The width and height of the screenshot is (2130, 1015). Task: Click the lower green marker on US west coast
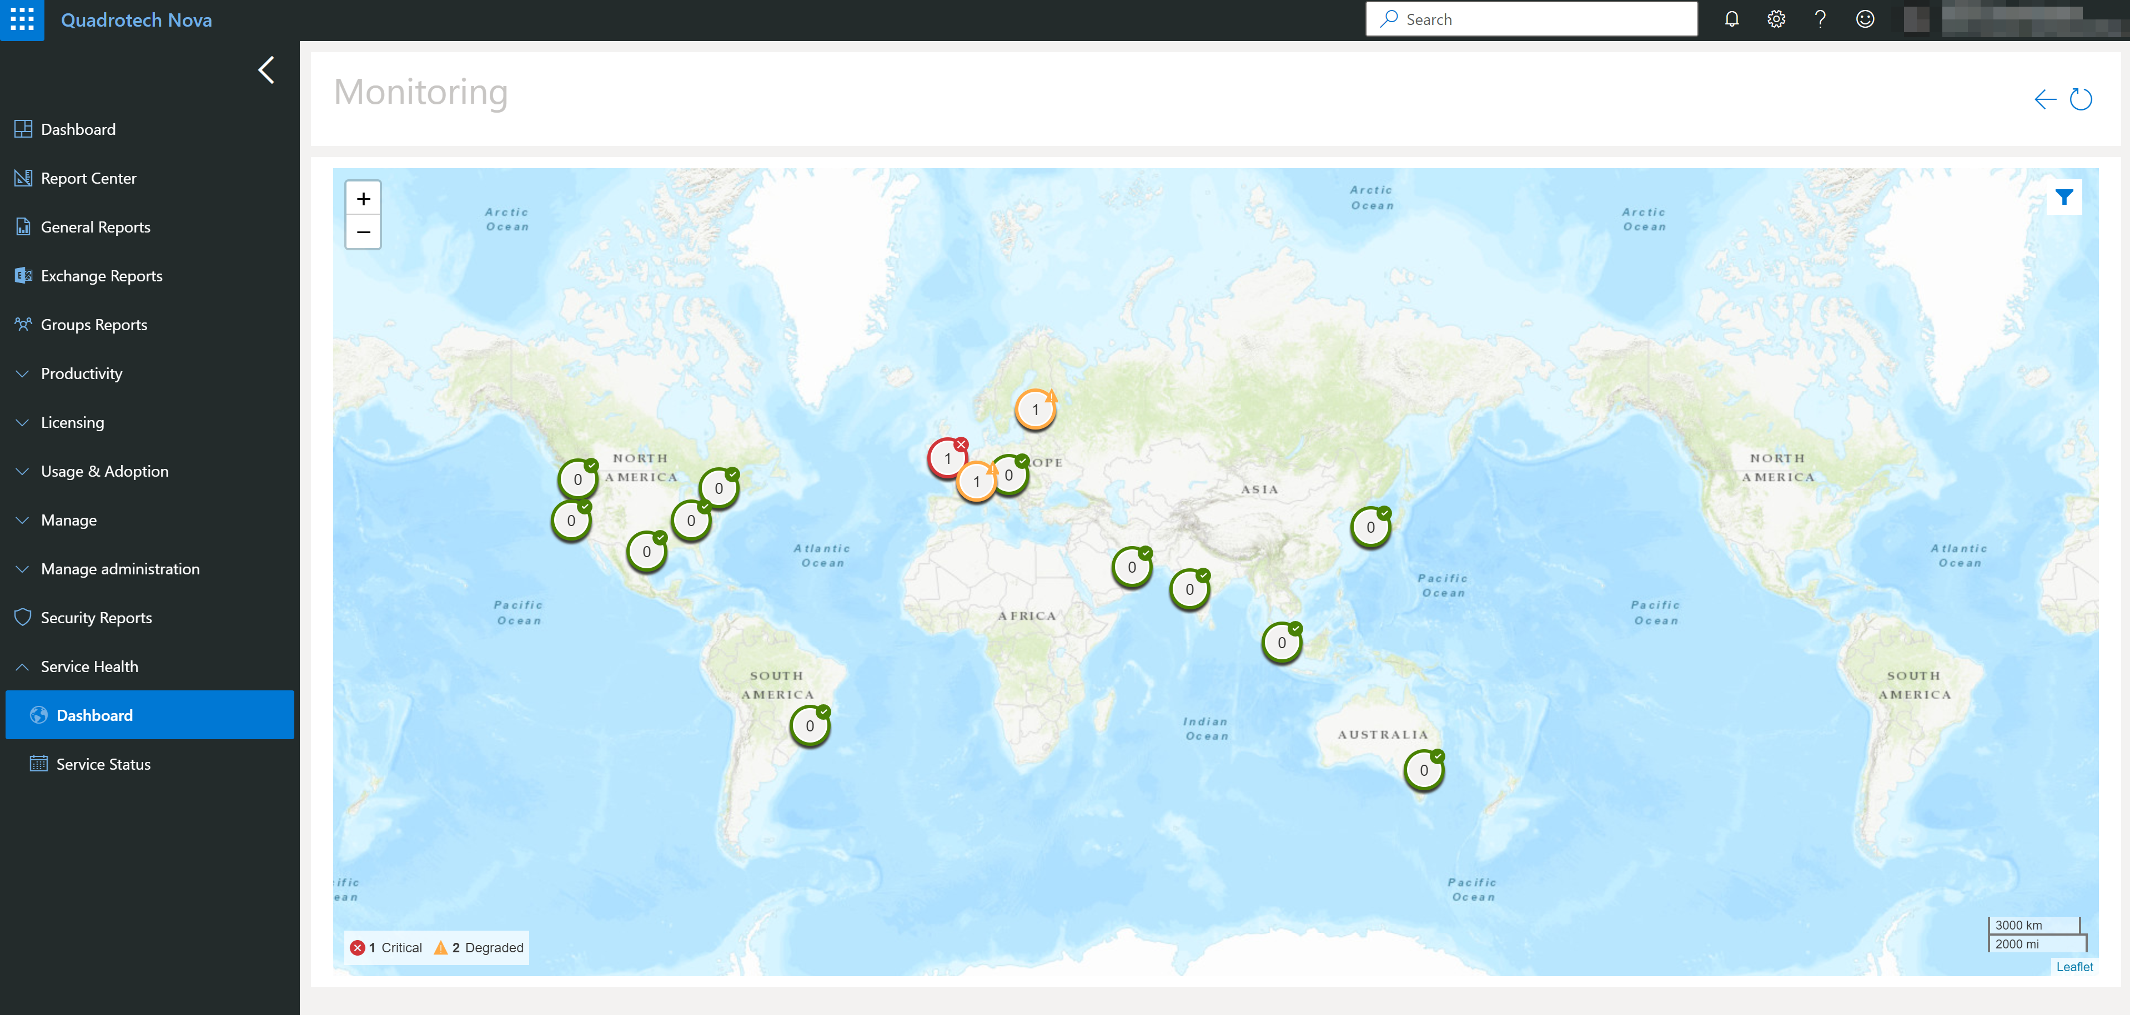tap(571, 521)
